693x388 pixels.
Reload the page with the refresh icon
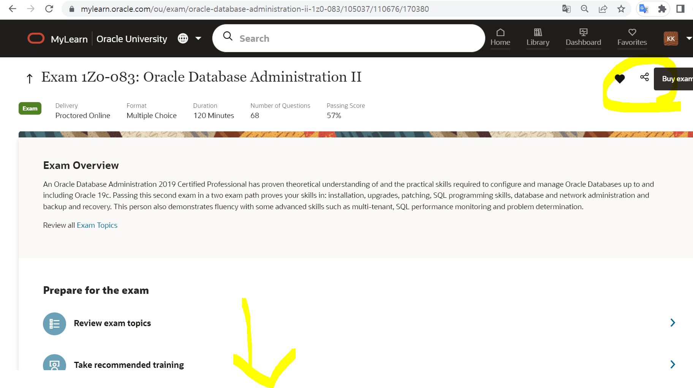49,9
